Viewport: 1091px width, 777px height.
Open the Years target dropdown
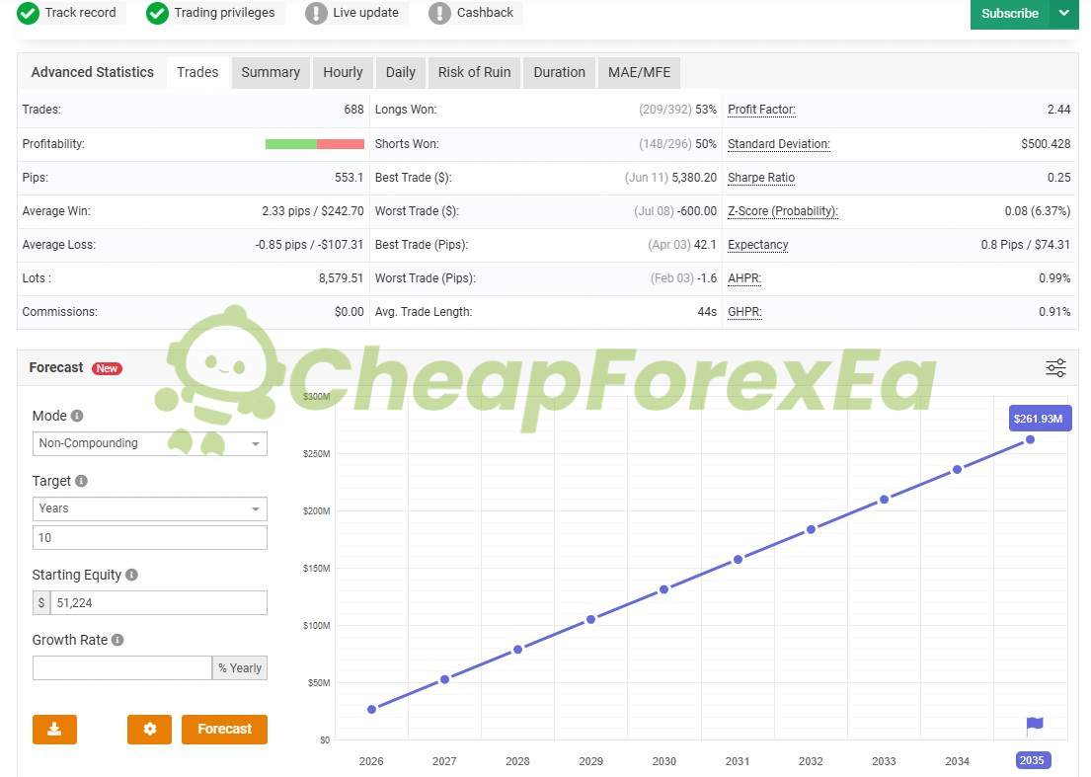point(150,508)
